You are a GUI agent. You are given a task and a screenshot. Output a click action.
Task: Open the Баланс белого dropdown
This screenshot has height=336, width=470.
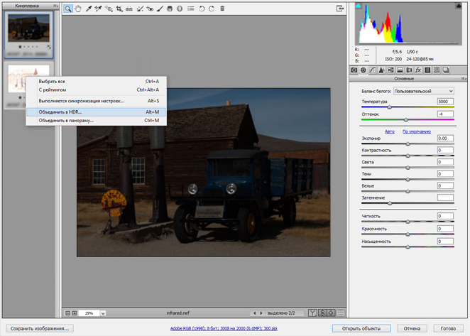[x=424, y=91]
